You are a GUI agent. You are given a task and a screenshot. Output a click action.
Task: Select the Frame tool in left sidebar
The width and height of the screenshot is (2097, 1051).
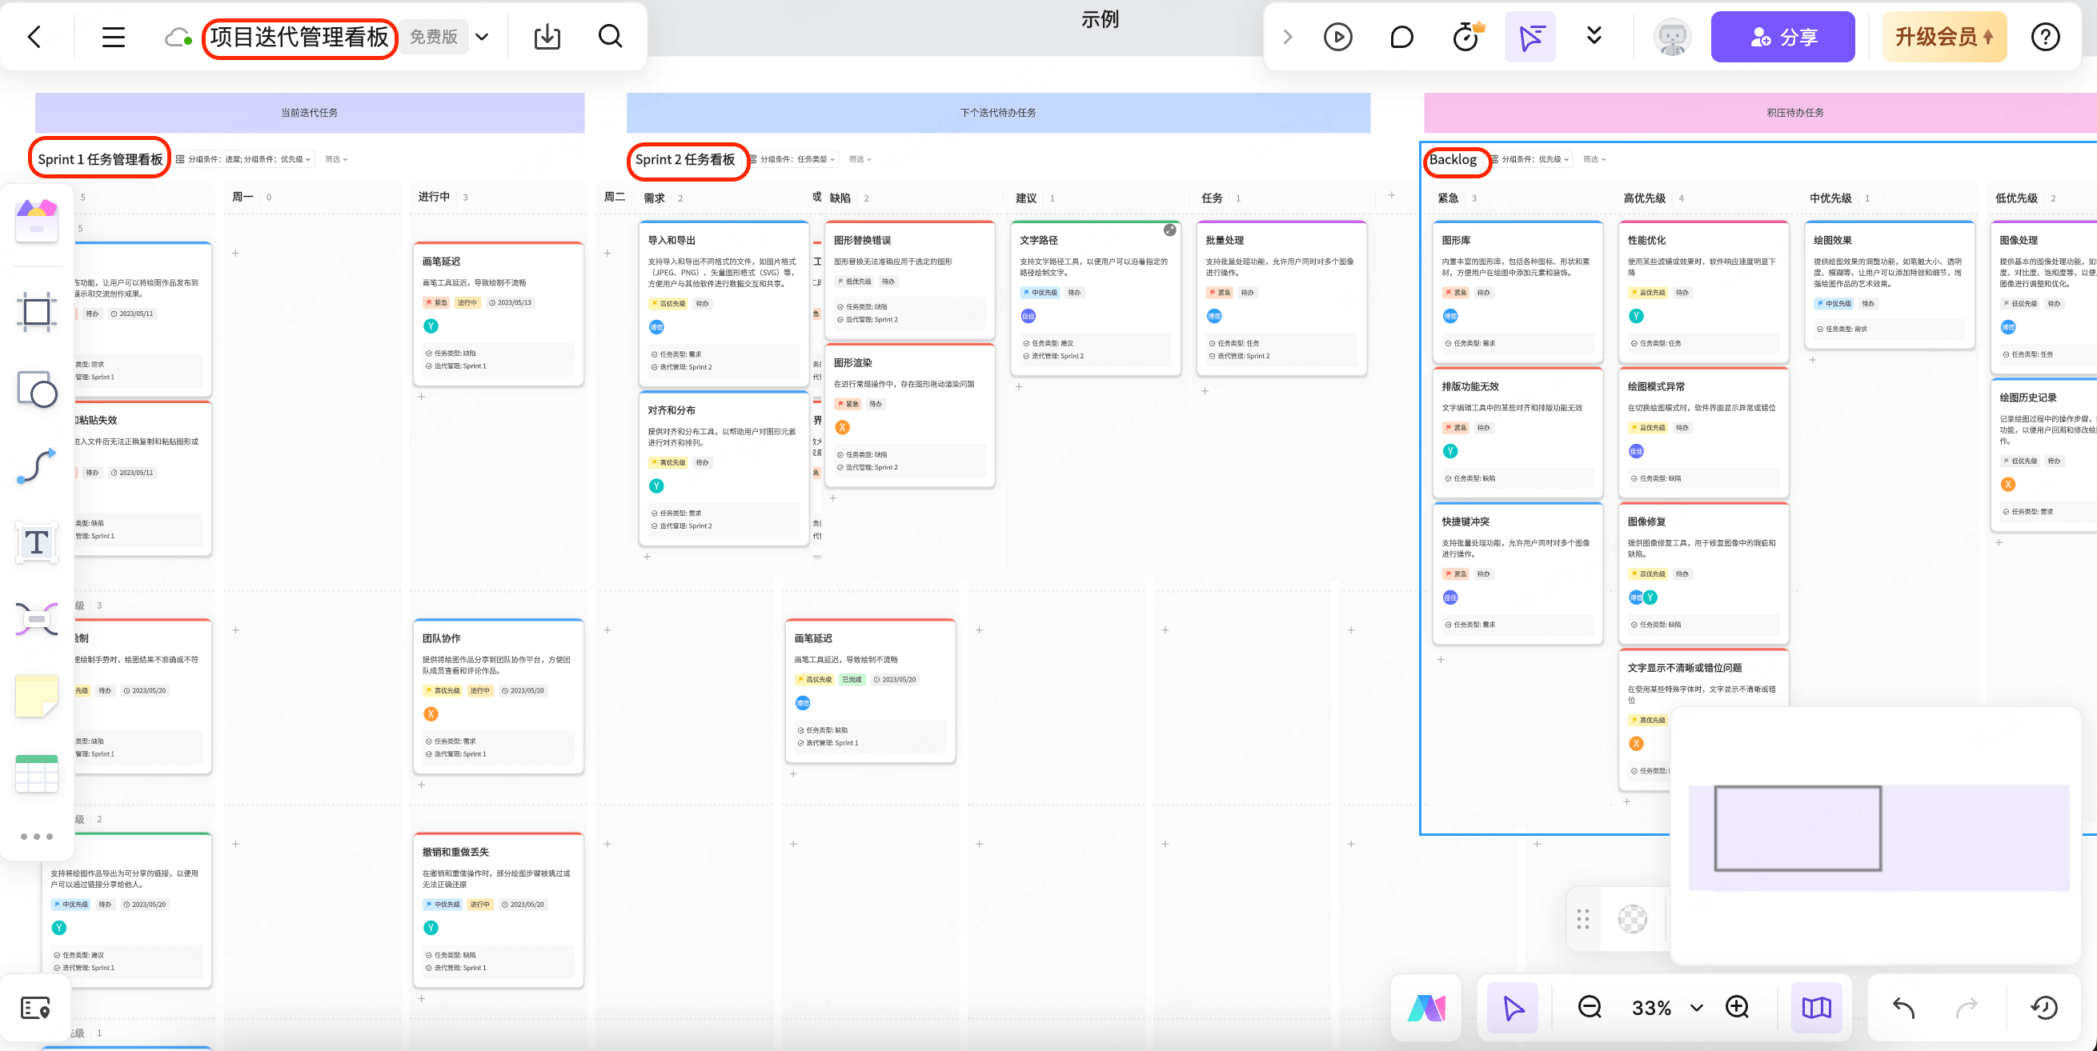click(x=37, y=312)
